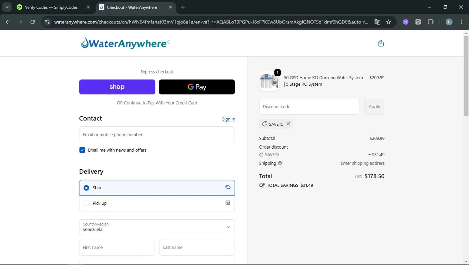
Task: Click the TOTAL SAVINGS $31.49 text
Action: coord(290,185)
